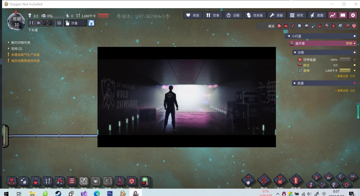Select the Empty Pipe tool
The width and height of the screenshot is (360, 196).
tap(347, 185)
